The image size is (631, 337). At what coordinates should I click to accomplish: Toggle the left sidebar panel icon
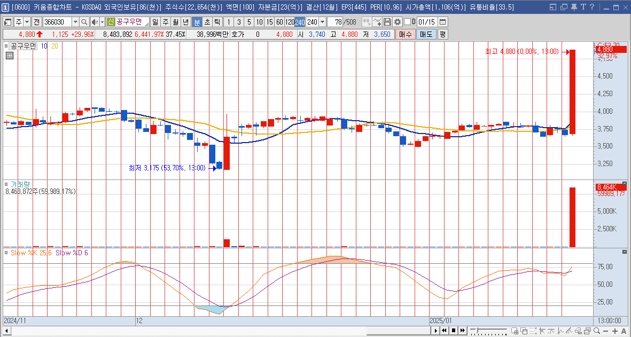coord(8,22)
